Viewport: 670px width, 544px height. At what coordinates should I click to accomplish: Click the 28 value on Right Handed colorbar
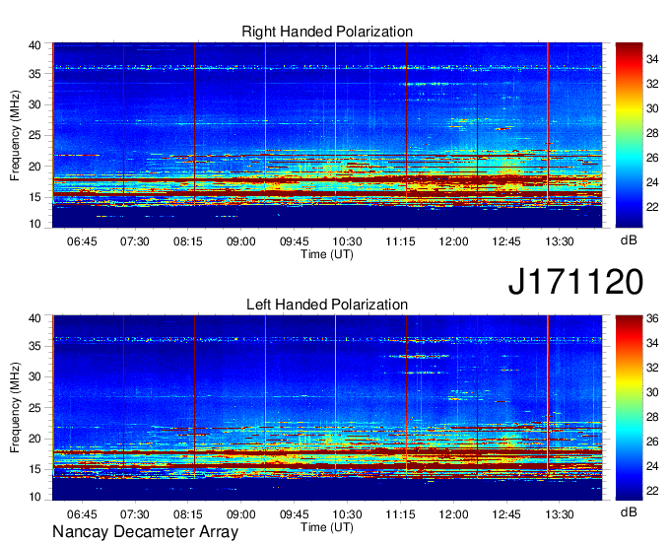(x=652, y=133)
